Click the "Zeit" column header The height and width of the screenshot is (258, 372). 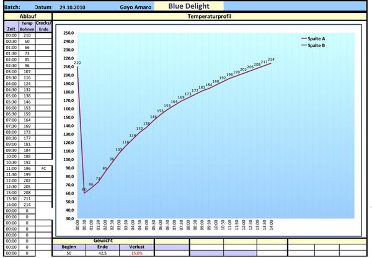pyautogui.click(x=11, y=27)
